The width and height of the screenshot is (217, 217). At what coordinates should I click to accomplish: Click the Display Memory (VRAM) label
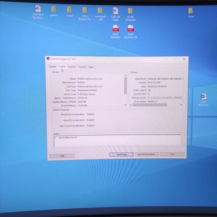[x=65, y=102]
